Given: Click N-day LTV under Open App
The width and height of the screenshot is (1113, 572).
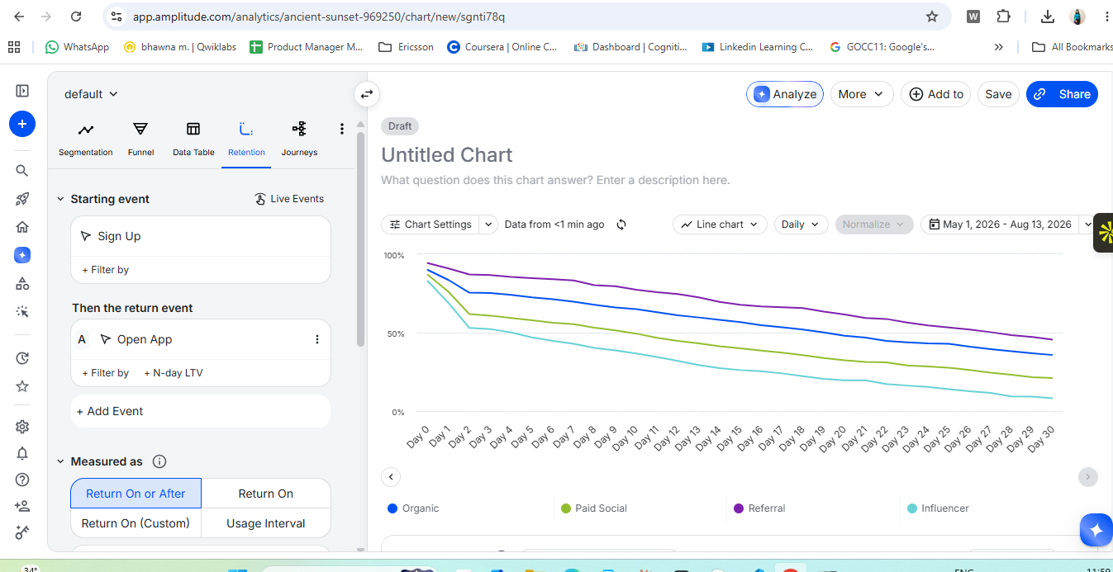Looking at the screenshot, I should [x=174, y=373].
